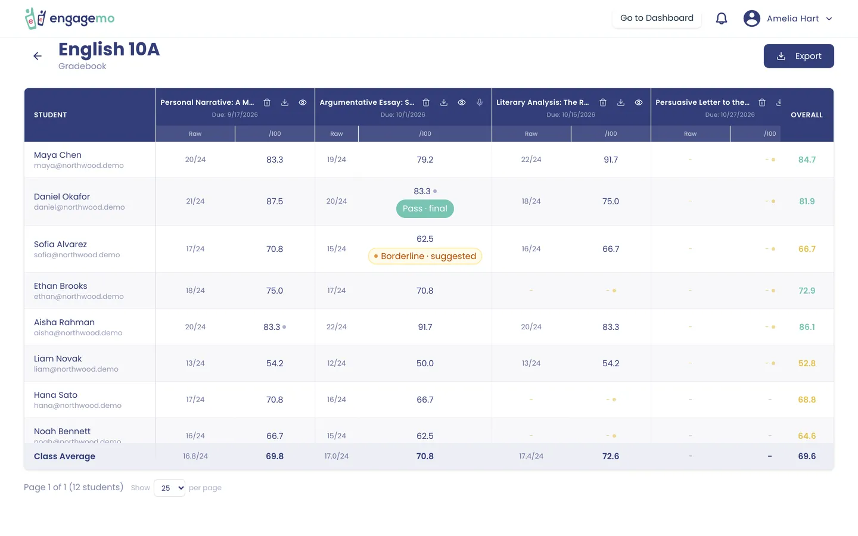
Task: Open the Persuasive Letter column title
Action: click(x=702, y=102)
